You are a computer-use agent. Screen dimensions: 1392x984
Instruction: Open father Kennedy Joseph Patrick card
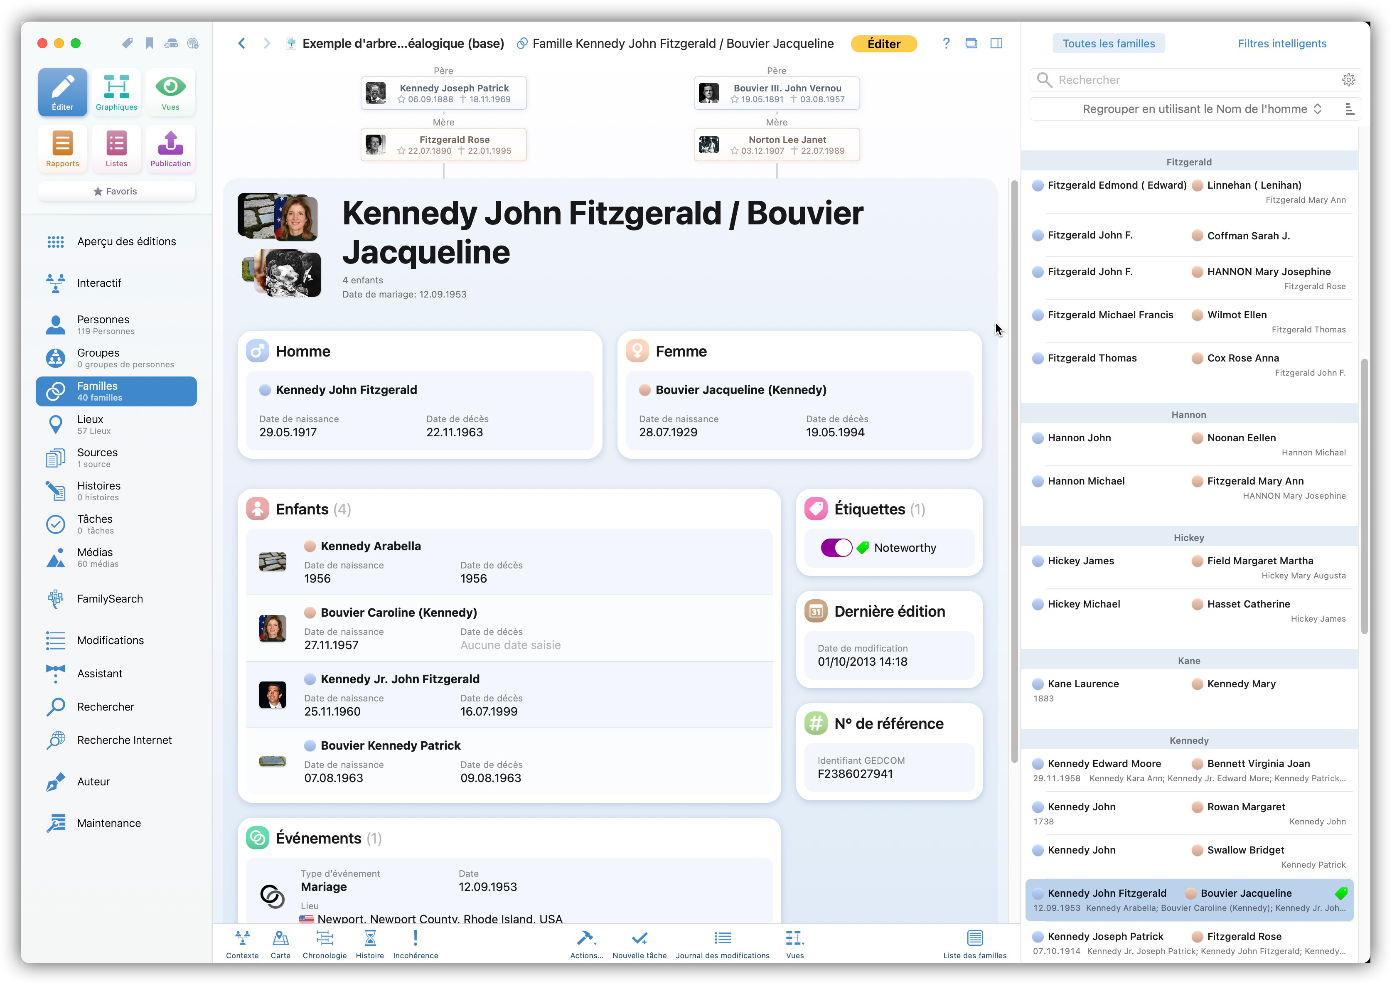[x=443, y=93]
